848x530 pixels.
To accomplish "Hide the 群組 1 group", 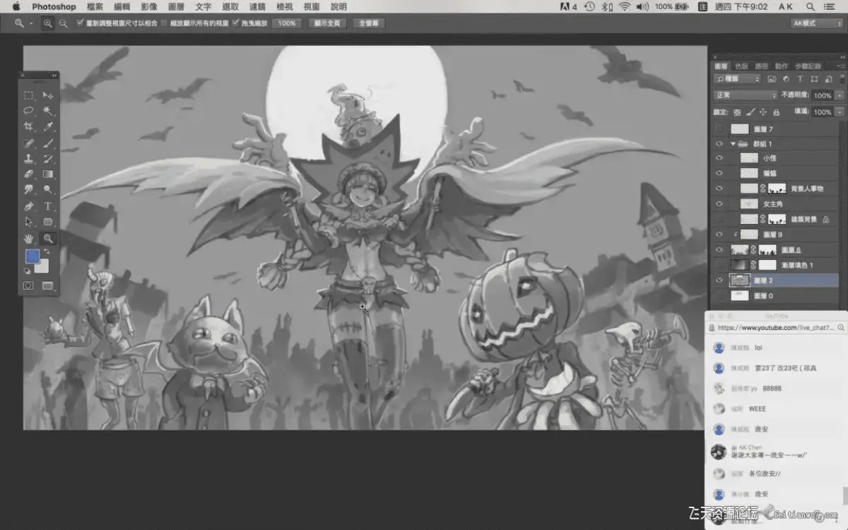I will tap(719, 143).
